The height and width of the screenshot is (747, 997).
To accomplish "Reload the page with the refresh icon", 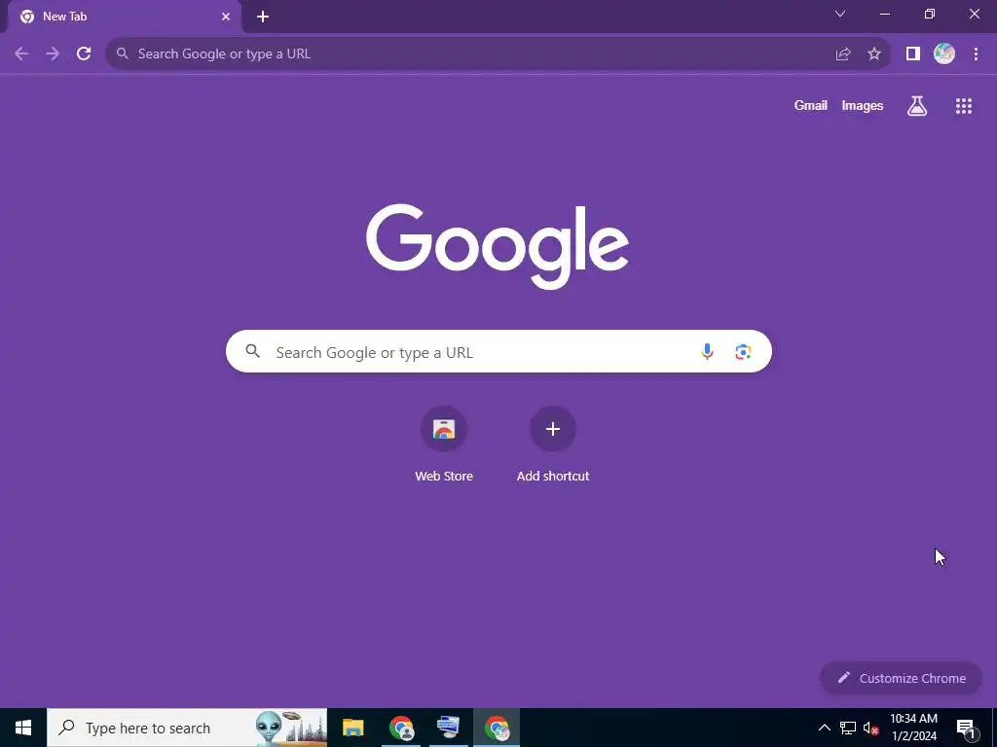I will click(84, 54).
